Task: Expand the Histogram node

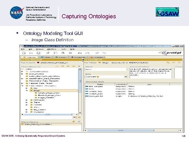Action: click(27, 100)
